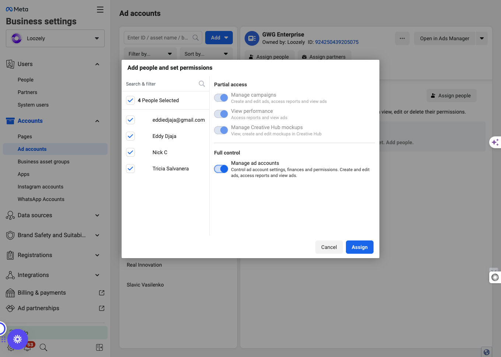
Task: Click the search magnifier in people filter
Action: 202,84
